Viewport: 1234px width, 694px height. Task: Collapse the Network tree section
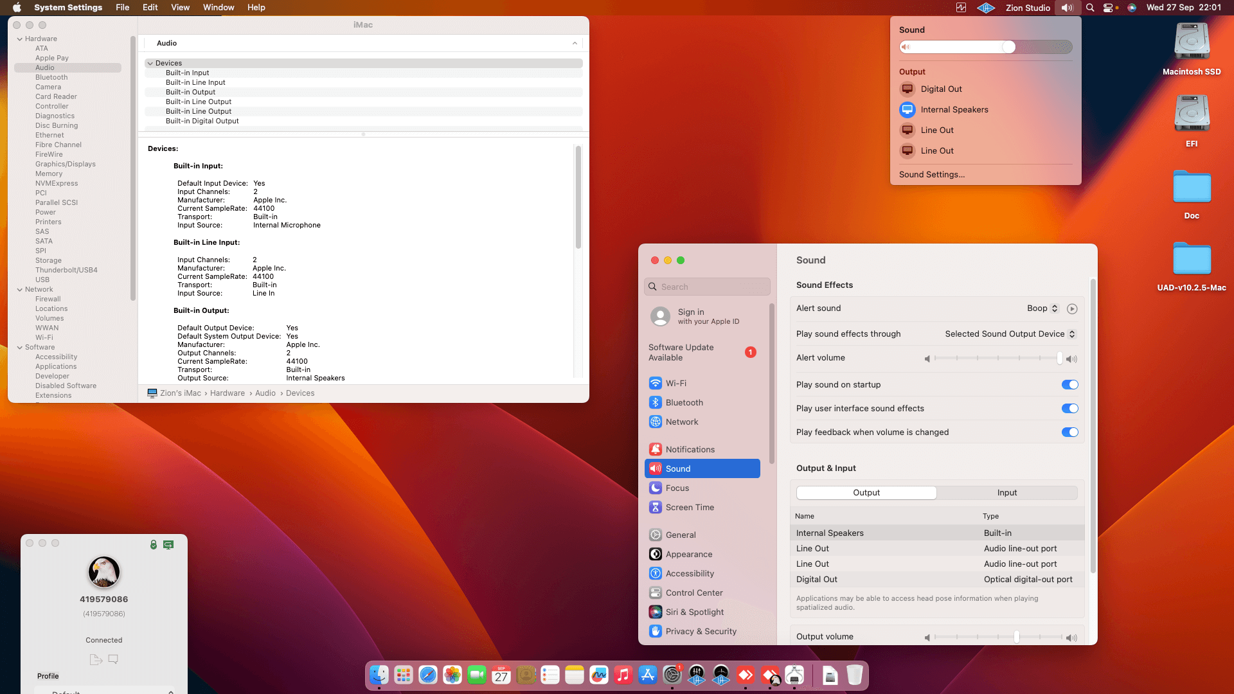coord(20,290)
